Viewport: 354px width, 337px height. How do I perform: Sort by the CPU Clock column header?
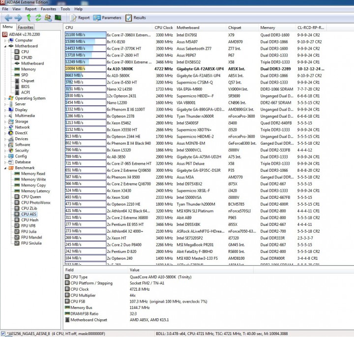coord(164,28)
